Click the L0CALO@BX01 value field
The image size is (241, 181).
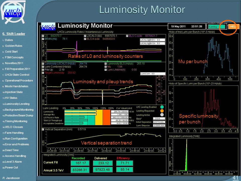tap(152, 40)
